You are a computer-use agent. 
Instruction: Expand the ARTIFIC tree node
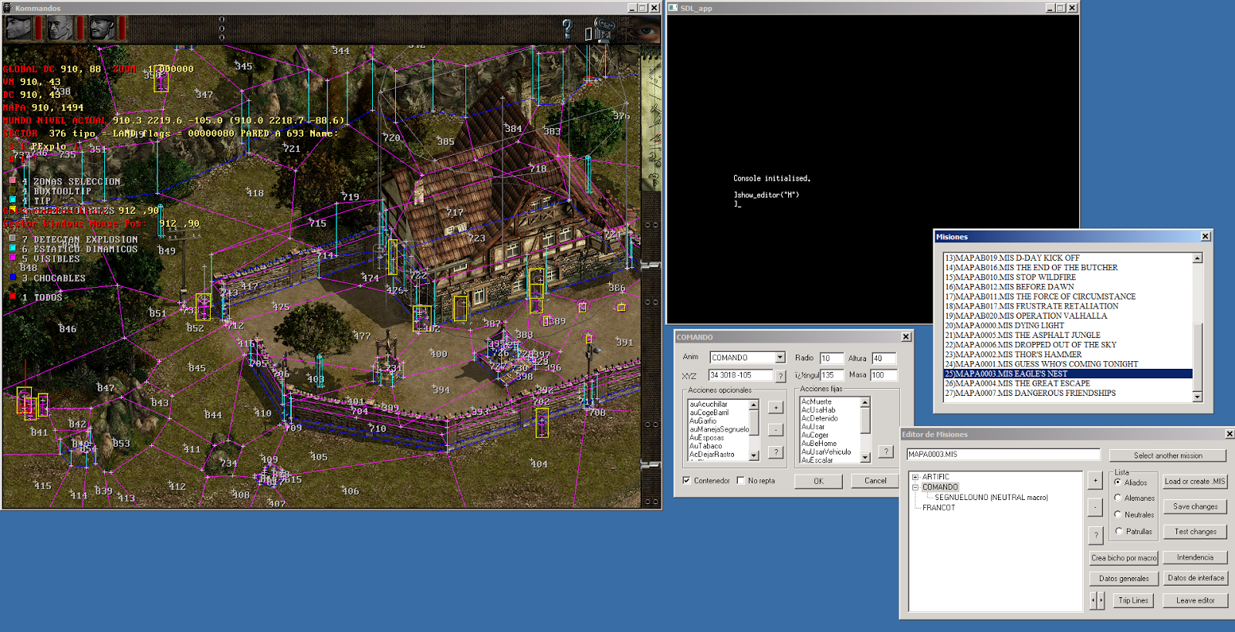tap(915, 477)
